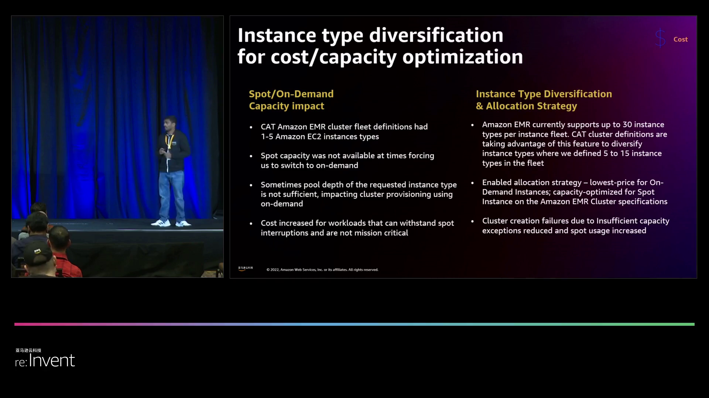Select the Instance Type Diversification & Allocation Strategy heading
709x398 pixels.
click(544, 100)
